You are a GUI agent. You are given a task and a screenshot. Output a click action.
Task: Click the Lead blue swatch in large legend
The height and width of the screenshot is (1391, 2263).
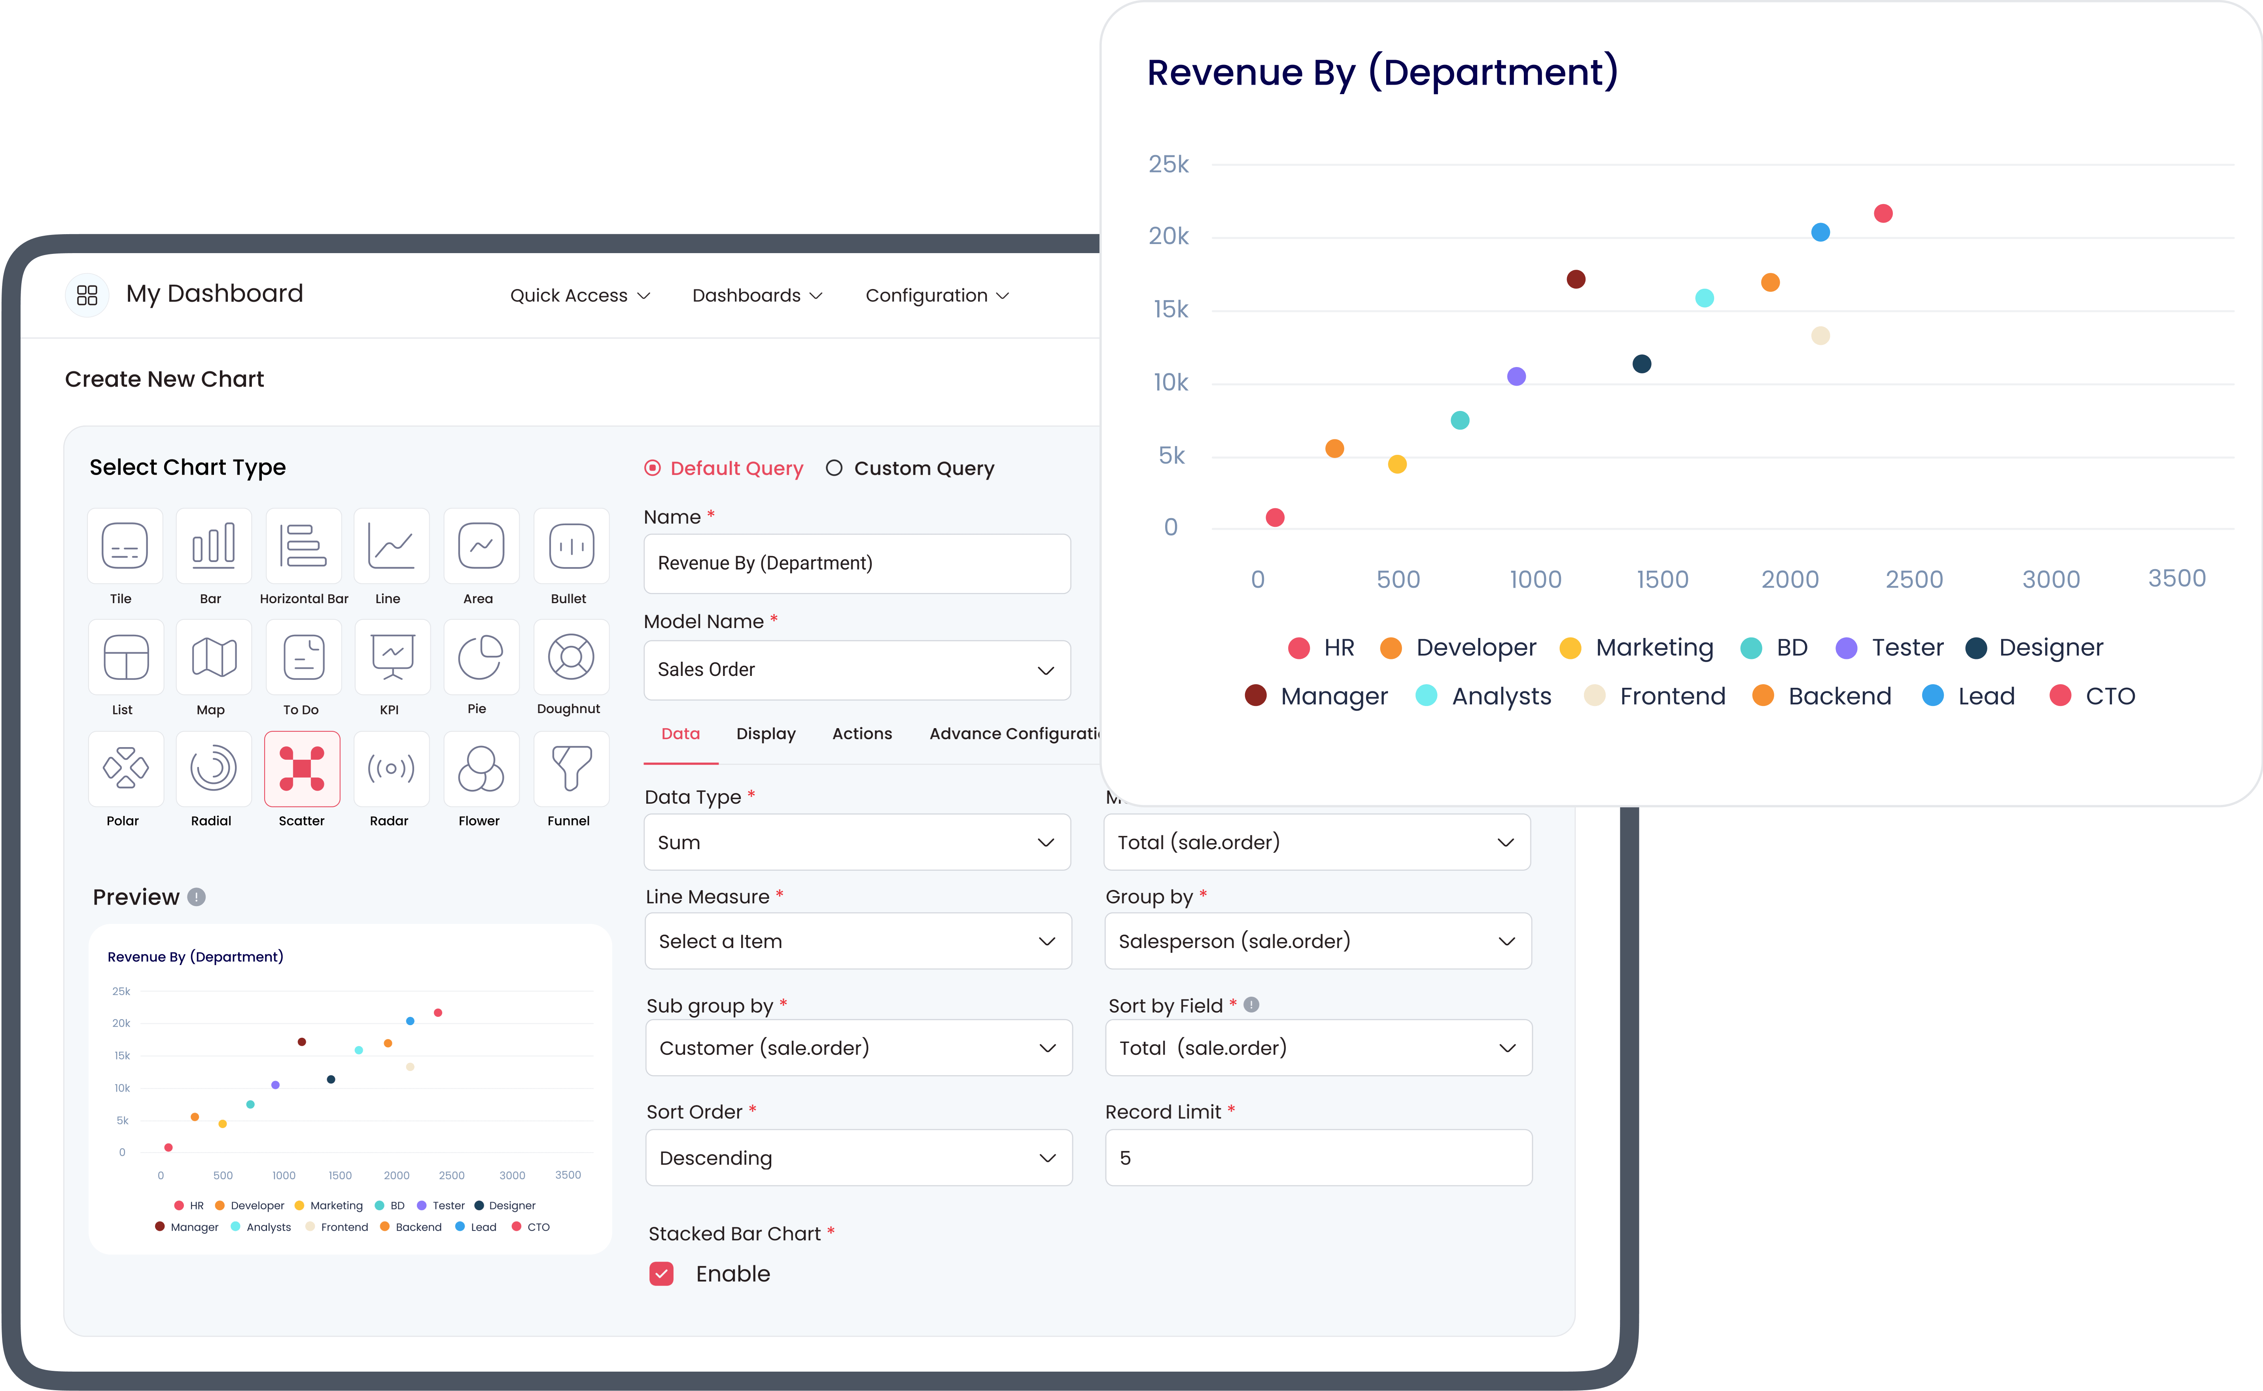pyautogui.click(x=1932, y=695)
